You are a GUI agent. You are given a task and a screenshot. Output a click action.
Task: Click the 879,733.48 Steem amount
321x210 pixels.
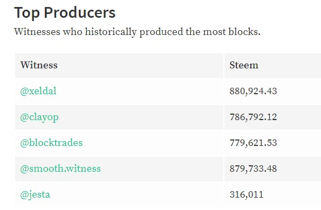pos(253,169)
